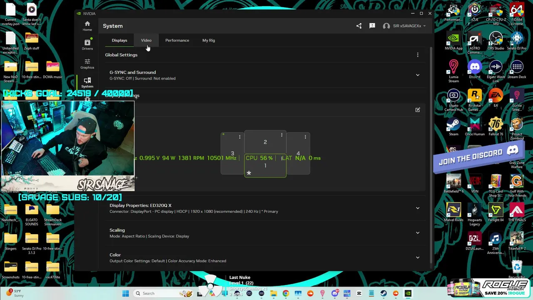Select the Zeph stuff desktop folder

[x=32, y=42]
